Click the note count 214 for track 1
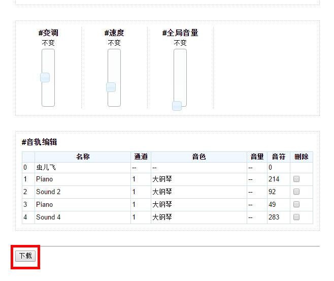The image size is (334, 281). (274, 179)
